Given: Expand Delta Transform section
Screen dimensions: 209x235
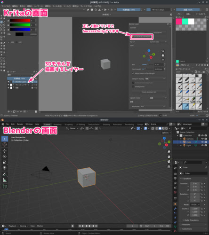Looking at the screenshot, I should point(191,220).
